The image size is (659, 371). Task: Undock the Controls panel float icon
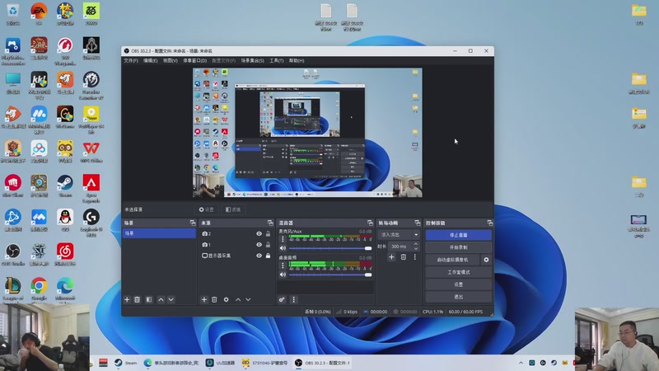click(x=489, y=223)
